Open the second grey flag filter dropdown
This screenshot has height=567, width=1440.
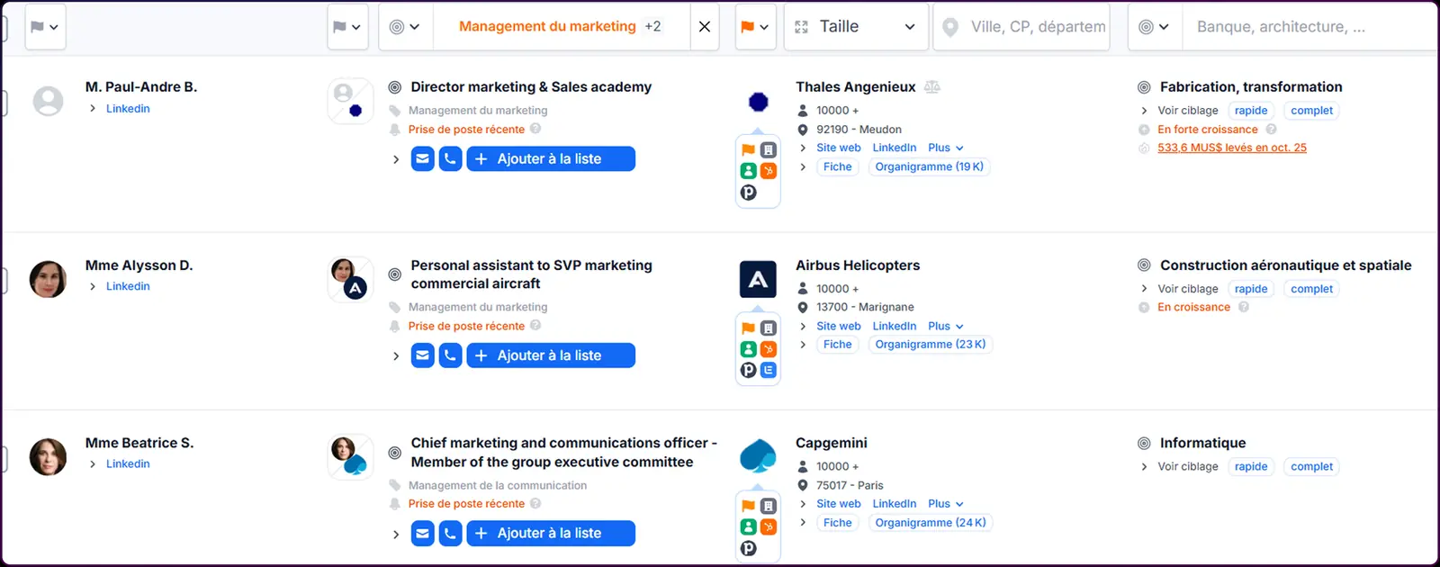[x=346, y=27]
